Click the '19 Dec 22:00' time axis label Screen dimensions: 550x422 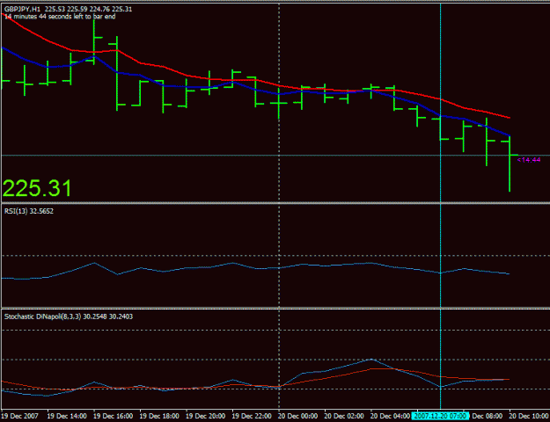coord(253,416)
